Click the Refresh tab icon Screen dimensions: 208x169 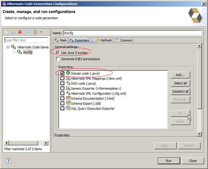click(x=97, y=40)
